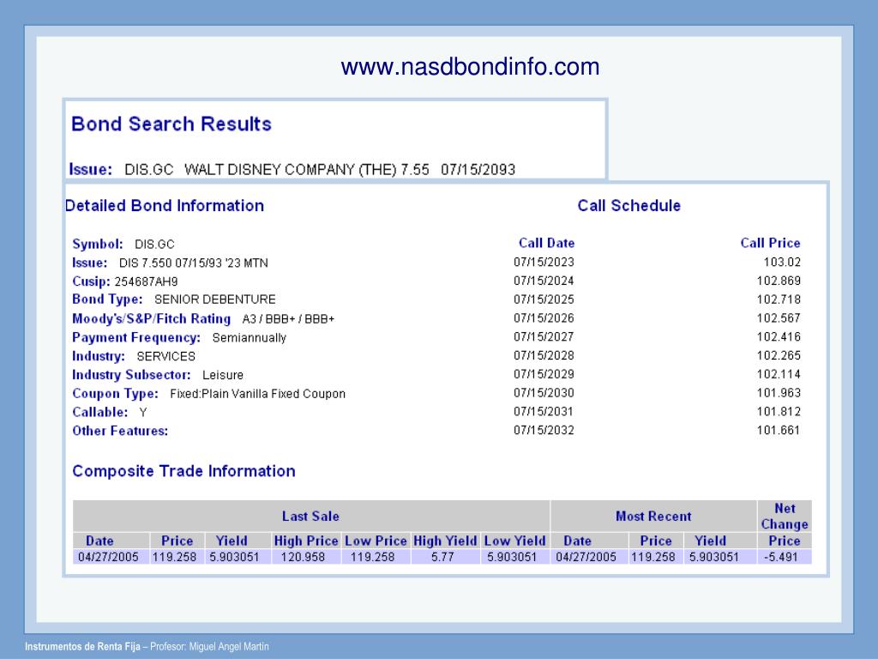878x659 pixels.
Task: Select call date 07/15/2031
Action: [x=544, y=411]
